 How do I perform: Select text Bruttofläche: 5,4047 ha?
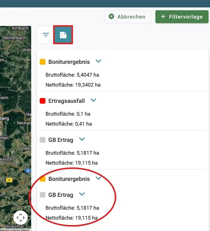click(72, 75)
